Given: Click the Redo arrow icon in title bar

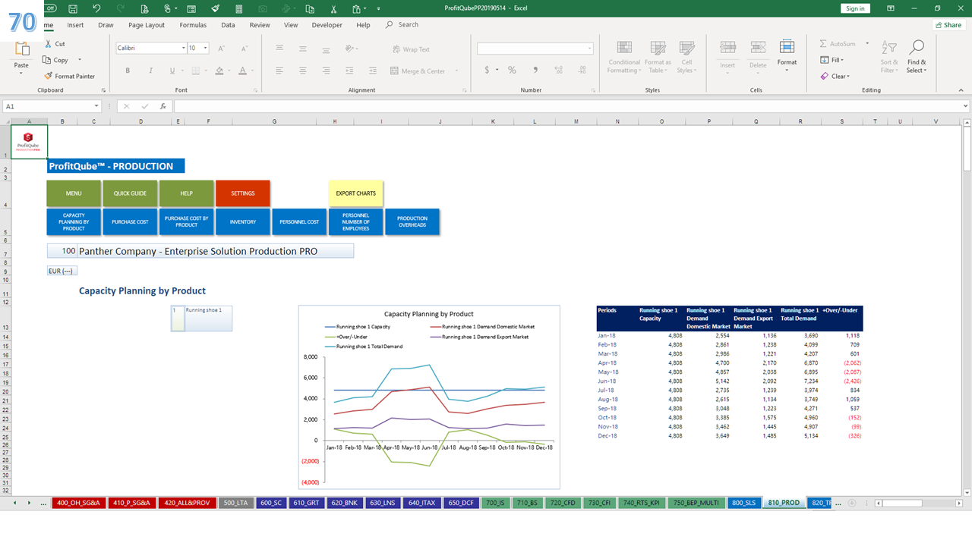Looking at the screenshot, I should click(120, 8).
